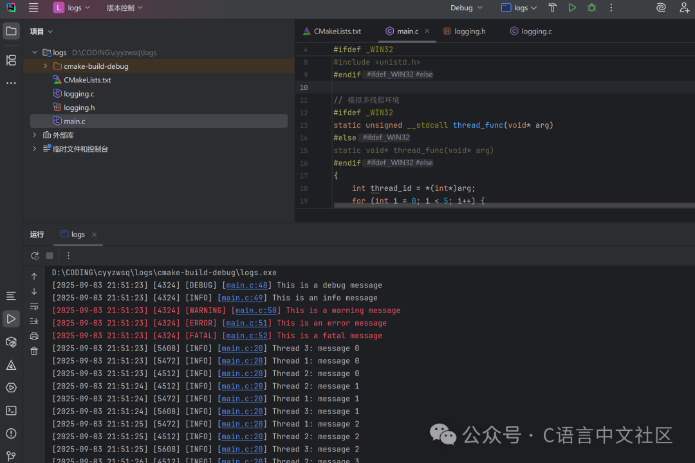Image resolution: width=695 pixels, height=463 pixels.
Task: Expand external libraries node
Action: (x=35, y=134)
